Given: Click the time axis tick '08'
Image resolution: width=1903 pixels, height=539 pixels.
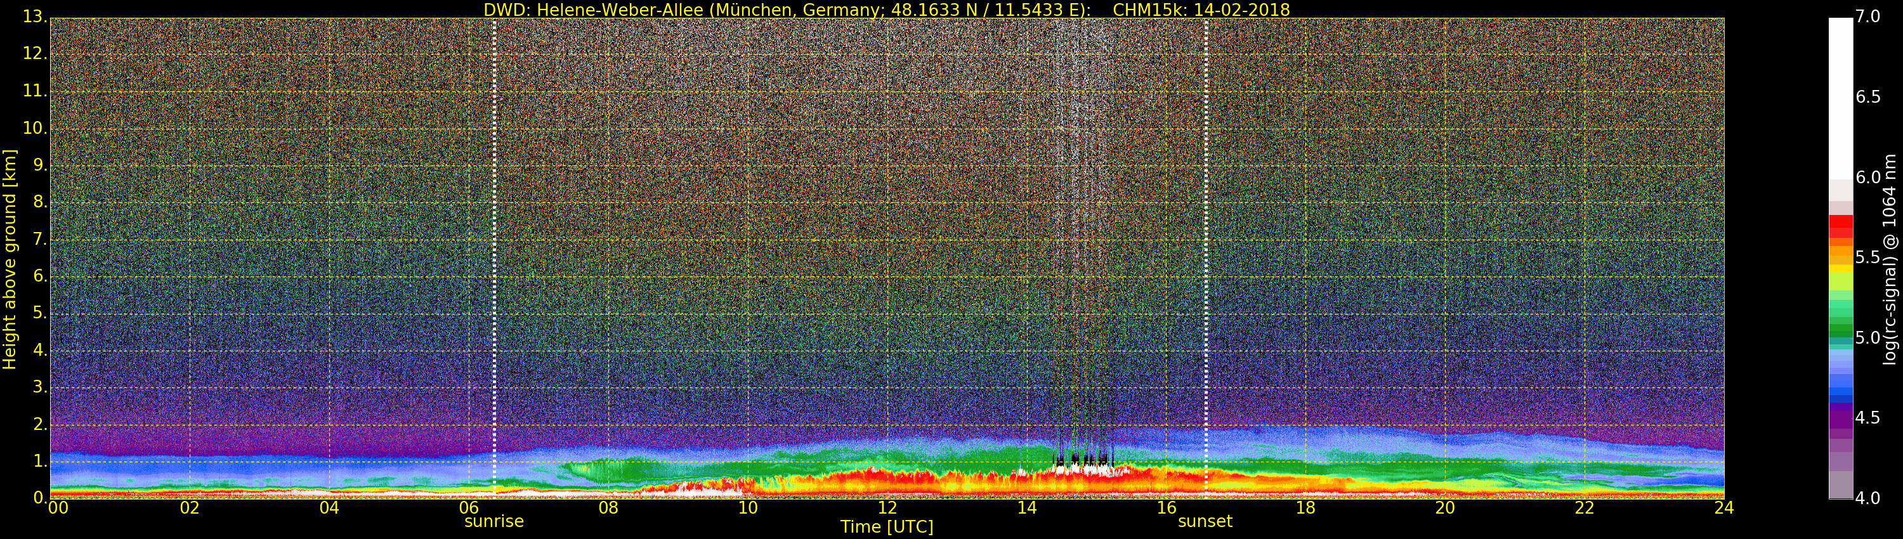Looking at the screenshot, I should pyautogui.click(x=608, y=508).
